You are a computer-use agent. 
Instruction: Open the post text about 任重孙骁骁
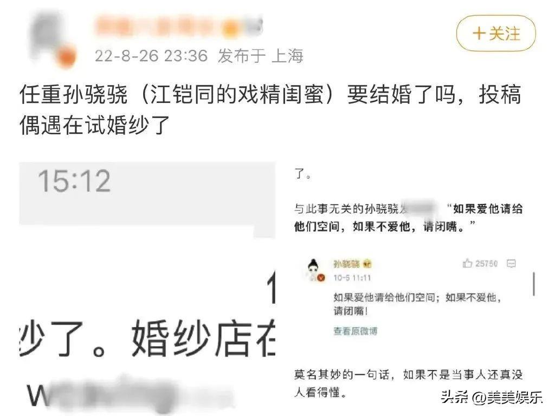270,109
